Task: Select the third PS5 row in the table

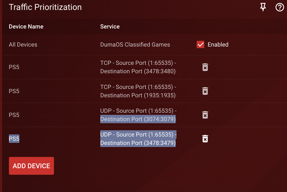Action: click(x=14, y=115)
